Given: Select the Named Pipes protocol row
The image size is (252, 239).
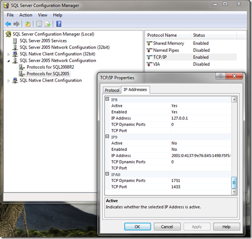Looking at the screenshot, I should point(191,50).
